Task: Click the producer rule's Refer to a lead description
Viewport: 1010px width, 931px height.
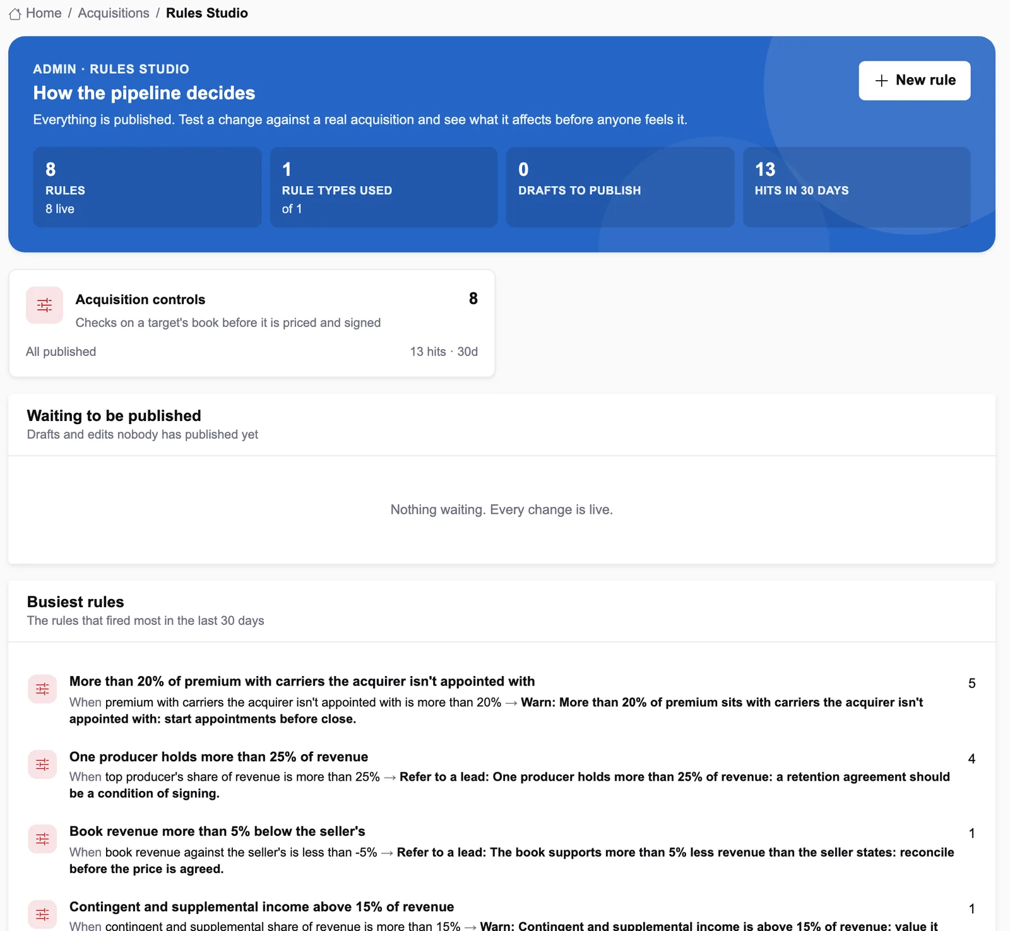Action: (509, 785)
